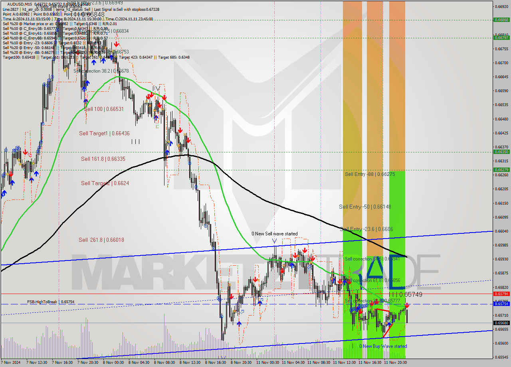511x367 pixels.
Task: Select the current price 0.65680 tag
Action: coord(501,323)
